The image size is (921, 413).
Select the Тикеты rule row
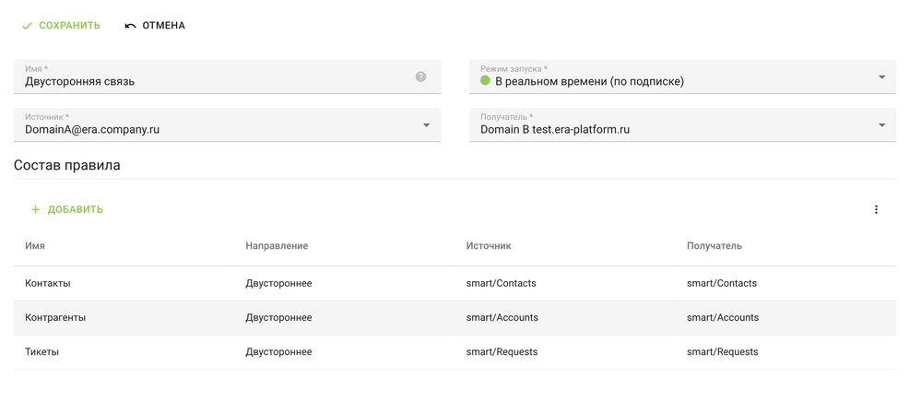click(x=41, y=352)
